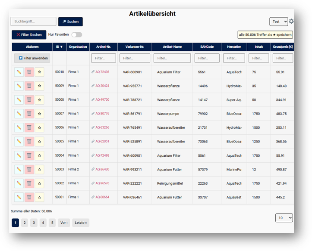Image resolution: width=312 pixels, height=251 pixels.
Task: Click the Suchen search button
Action: [70, 22]
